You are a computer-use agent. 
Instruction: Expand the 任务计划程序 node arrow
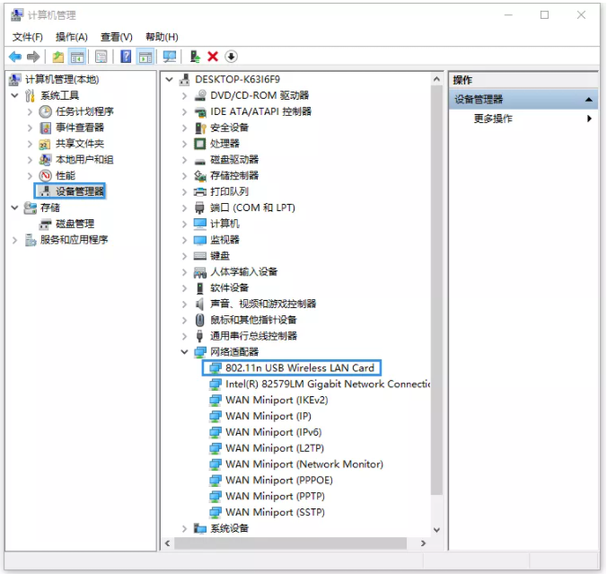pos(30,112)
